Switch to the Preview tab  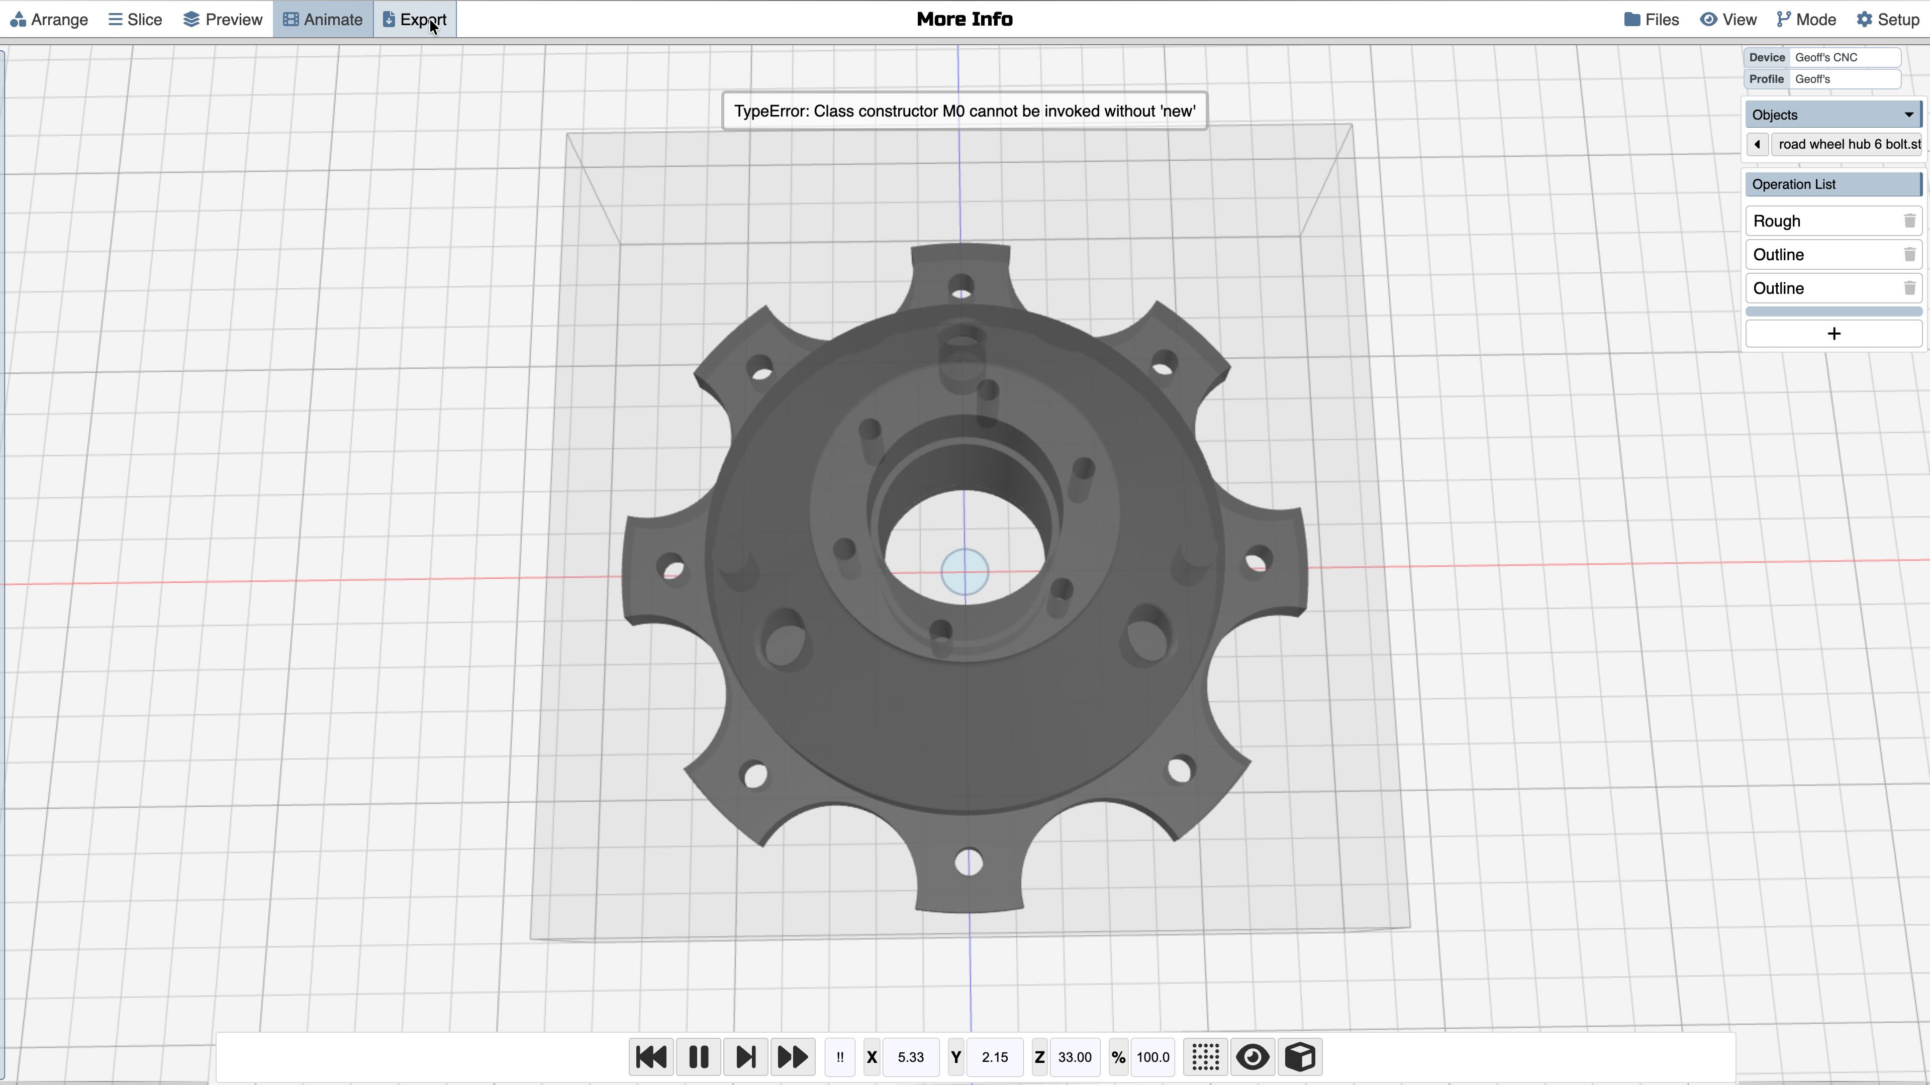(223, 20)
